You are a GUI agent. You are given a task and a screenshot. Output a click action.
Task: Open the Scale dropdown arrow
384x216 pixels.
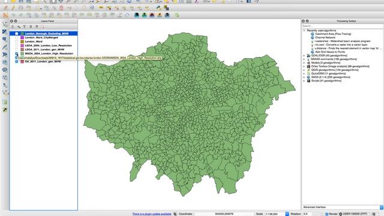point(287,214)
